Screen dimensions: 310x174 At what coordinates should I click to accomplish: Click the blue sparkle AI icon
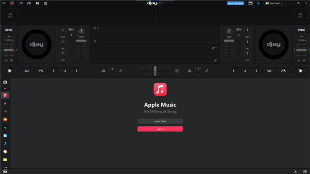(258, 3)
